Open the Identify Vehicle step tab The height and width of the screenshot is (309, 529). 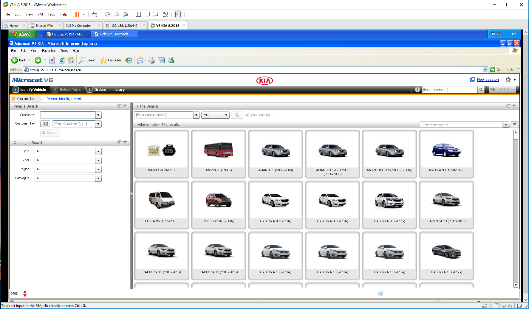click(30, 90)
